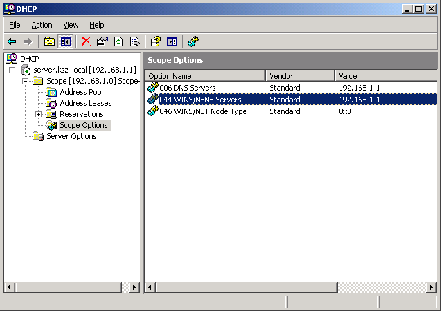Toggle the Show/Hide Console Tree icon

coord(66,41)
